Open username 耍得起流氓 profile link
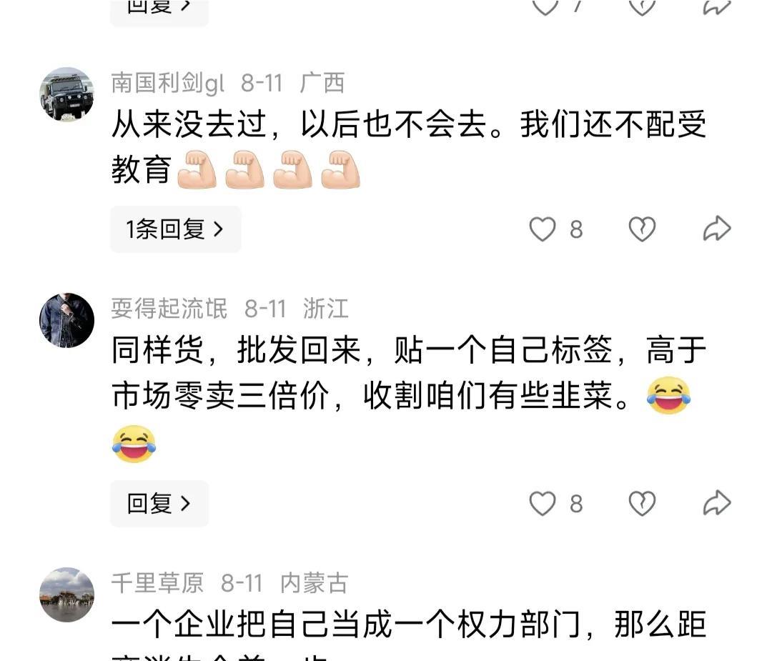 point(169,309)
